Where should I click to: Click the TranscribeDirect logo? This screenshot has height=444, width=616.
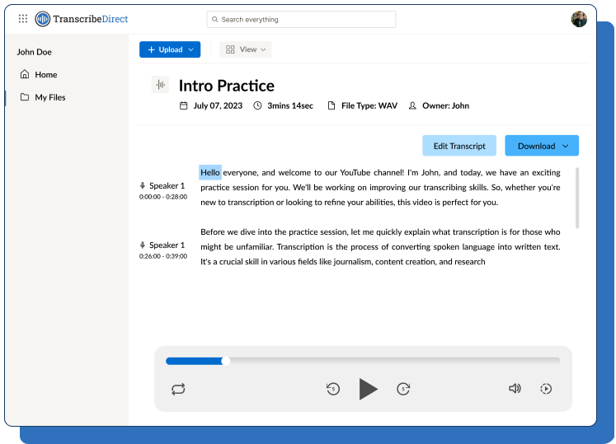(x=82, y=19)
